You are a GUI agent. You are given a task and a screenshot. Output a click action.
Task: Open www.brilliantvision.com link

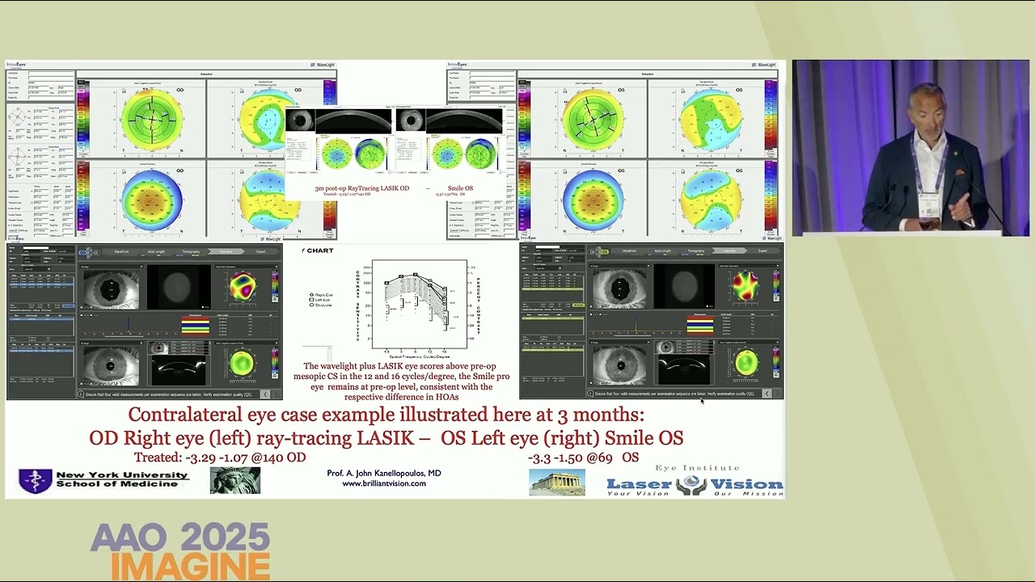pos(384,483)
